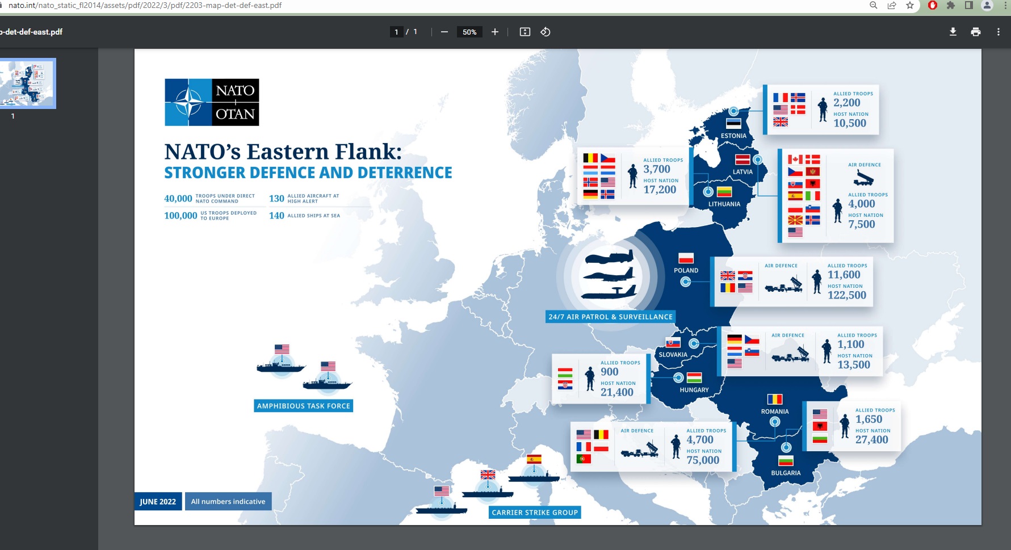Click the Carrier Strike Group label
The image size is (1011, 550).
[x=535, y=513]
